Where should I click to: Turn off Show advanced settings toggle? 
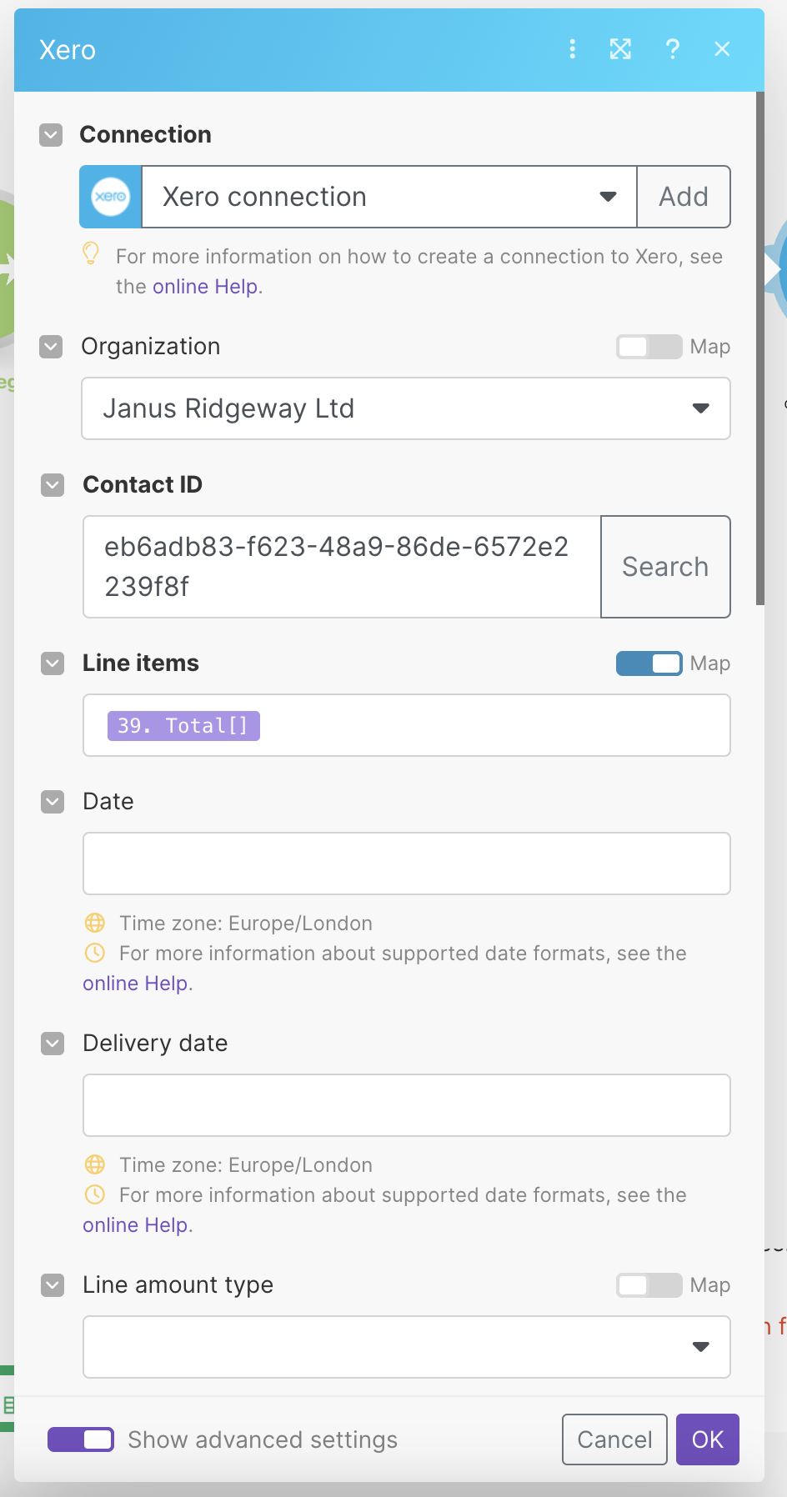tap(81, 1439)
